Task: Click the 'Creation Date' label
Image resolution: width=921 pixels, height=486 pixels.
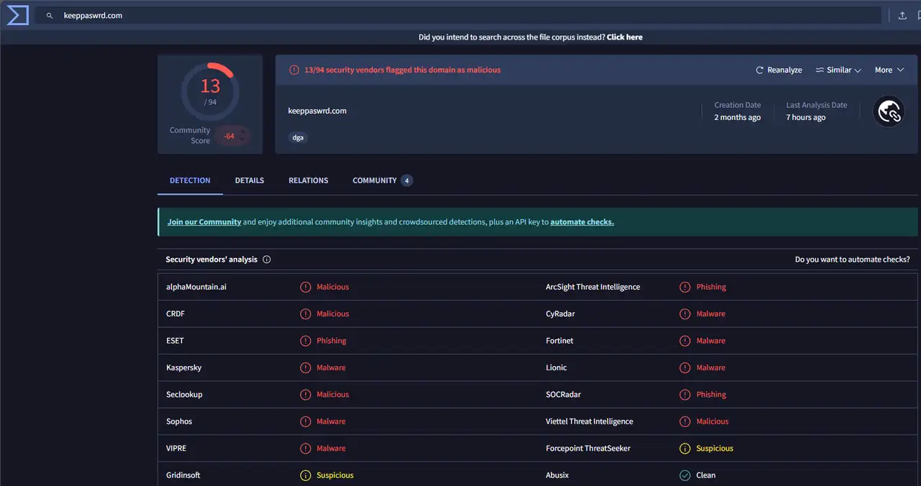Action: point(738,105)
